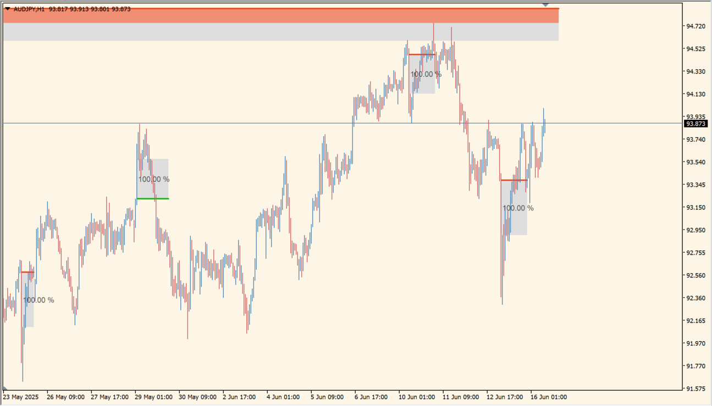Select the 100.00 % label near 12 Jun
The width and height of the screenshot is (712, 406).
pyautogui.click(x=518, y=208)
